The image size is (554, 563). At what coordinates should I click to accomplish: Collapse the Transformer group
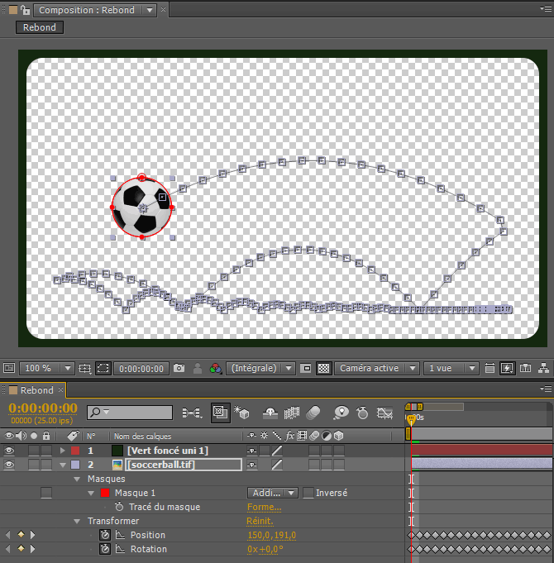coord(76,521)
